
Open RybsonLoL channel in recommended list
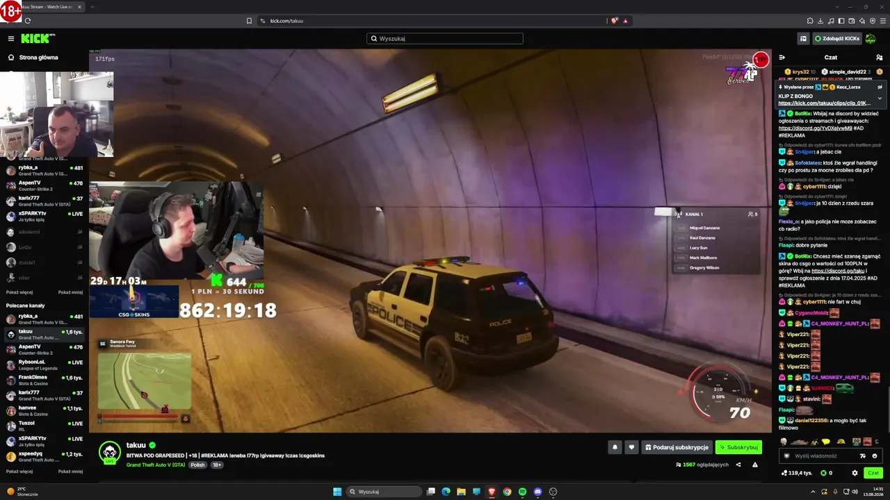tap(44, 365)
